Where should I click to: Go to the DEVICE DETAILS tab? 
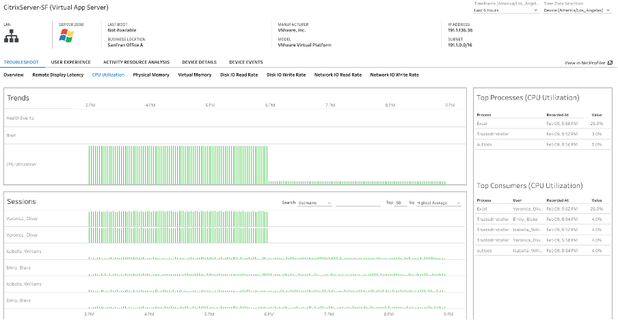click(199, 62)
